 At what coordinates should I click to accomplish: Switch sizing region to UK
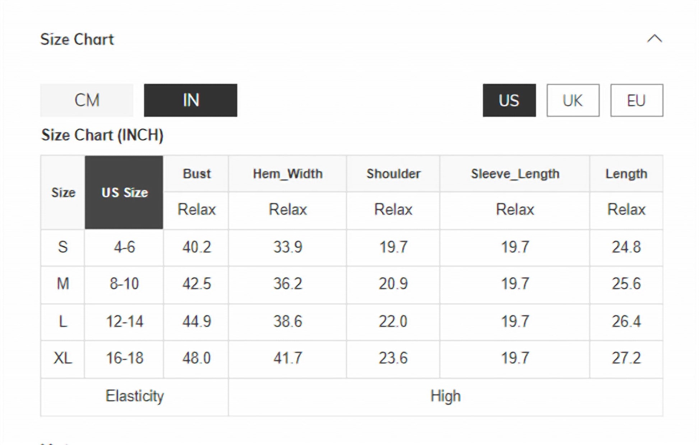point(573,100)
